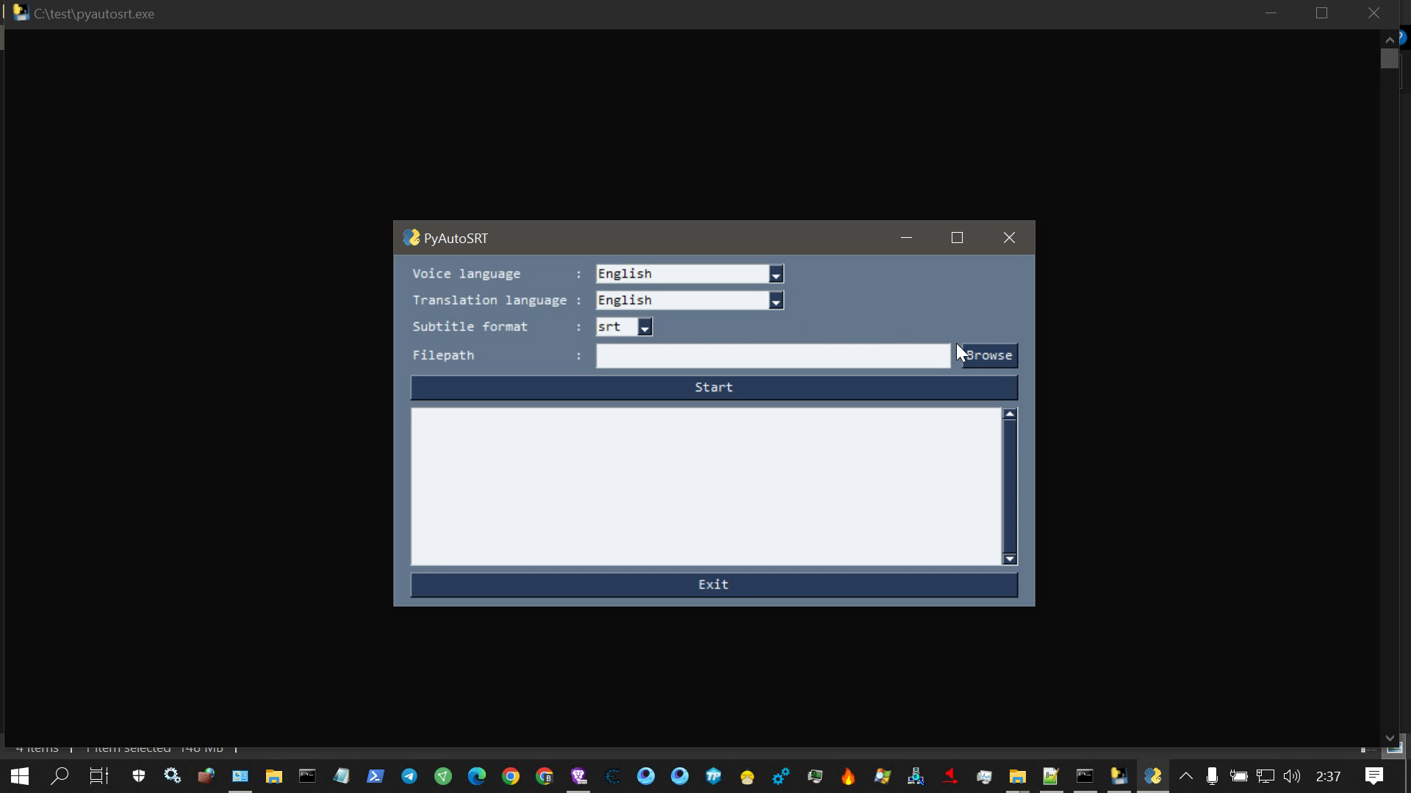Maximize the PyAutoSRT window
The height and width of the screenshot is (793, 1411).
pyautogui.click(x=957, y=238)
